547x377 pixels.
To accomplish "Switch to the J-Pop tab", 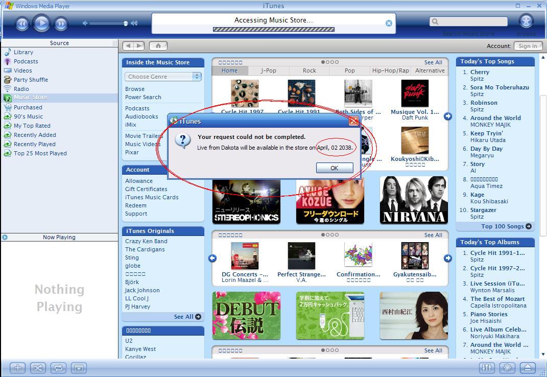I will pos(268,70).
